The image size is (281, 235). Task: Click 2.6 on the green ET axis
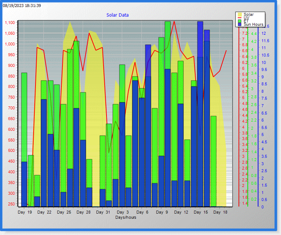[254, 105]
